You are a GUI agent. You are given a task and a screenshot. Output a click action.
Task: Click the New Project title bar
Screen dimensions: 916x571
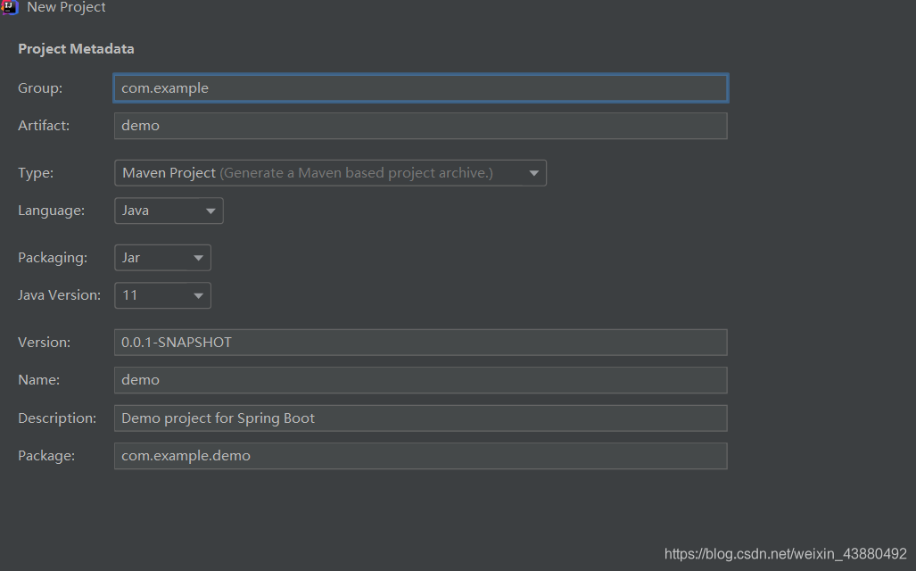(x=66, y=8)
